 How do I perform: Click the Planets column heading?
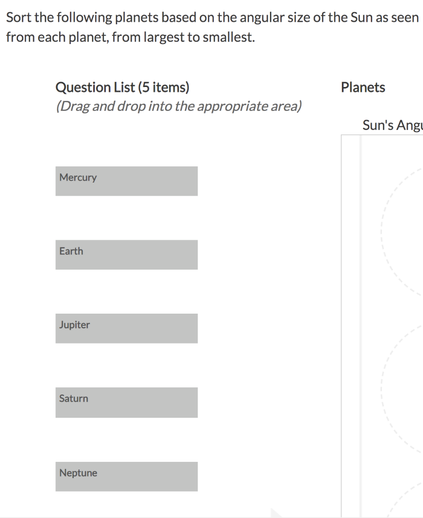point(363,87)
